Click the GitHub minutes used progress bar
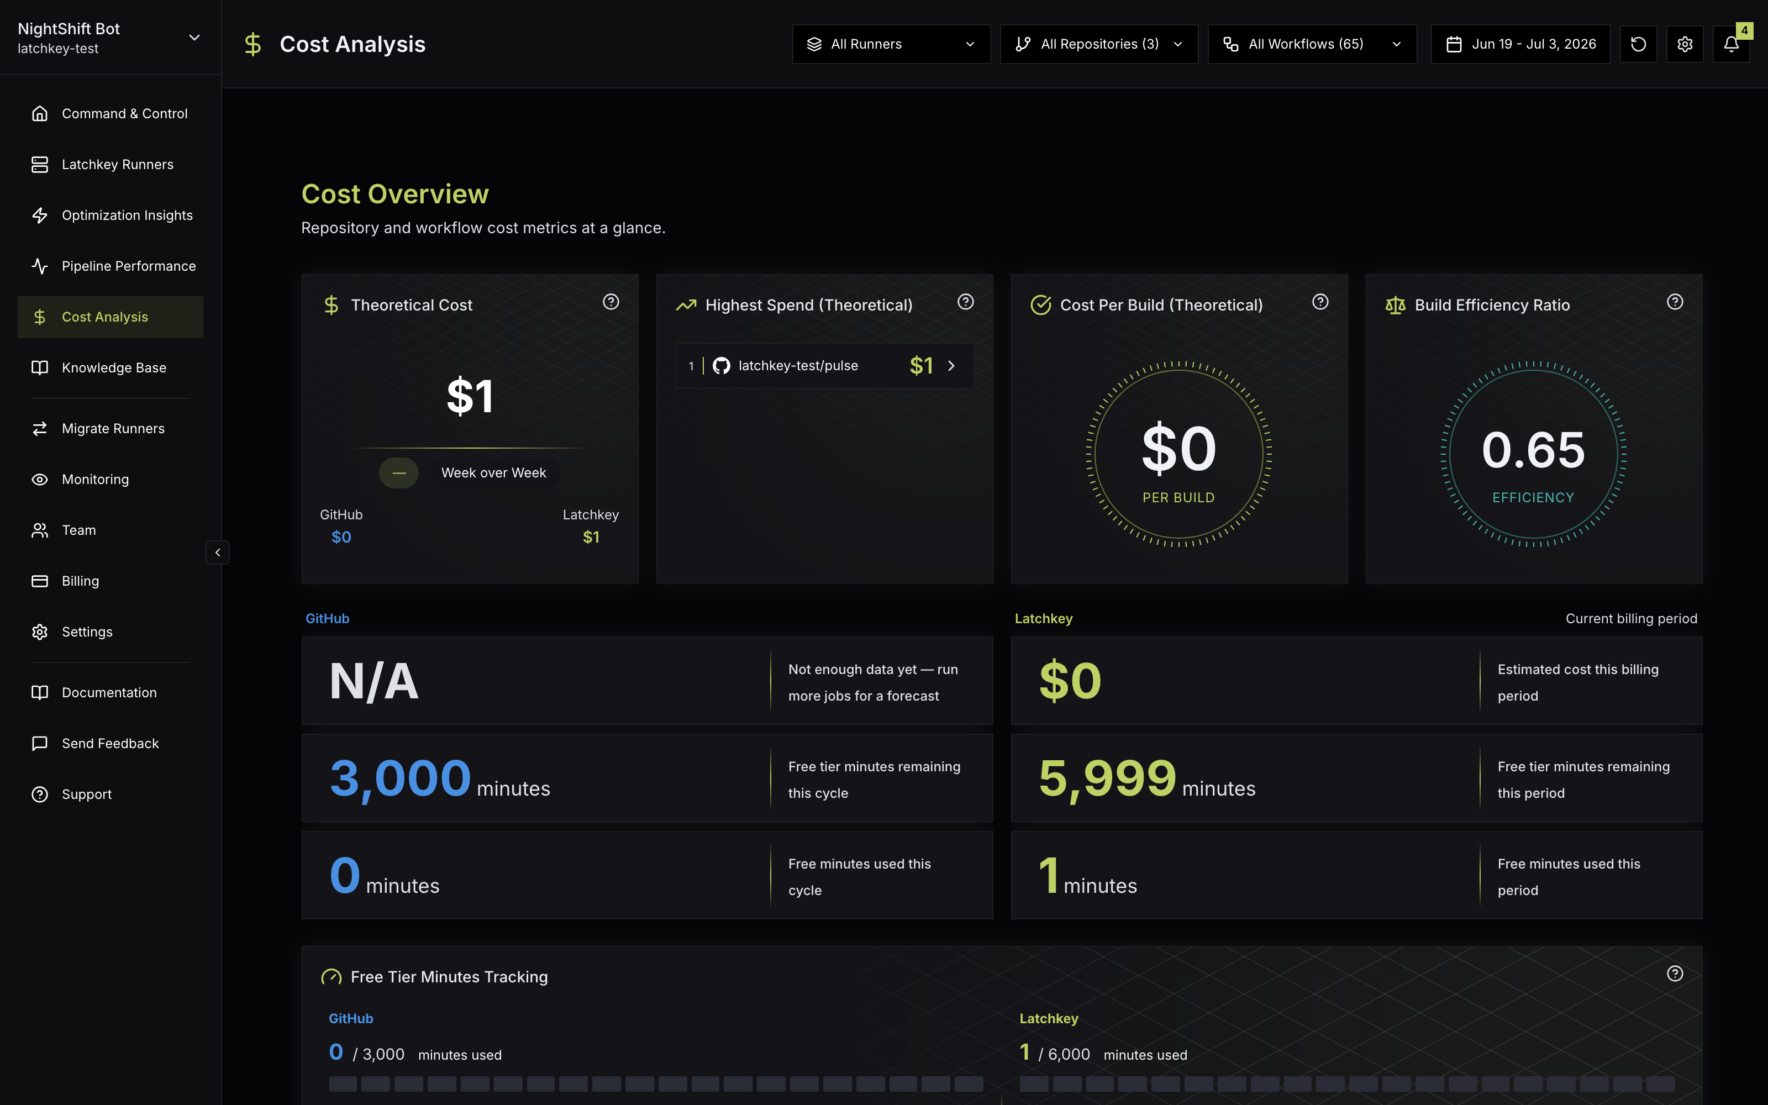 click(656, 1084)
